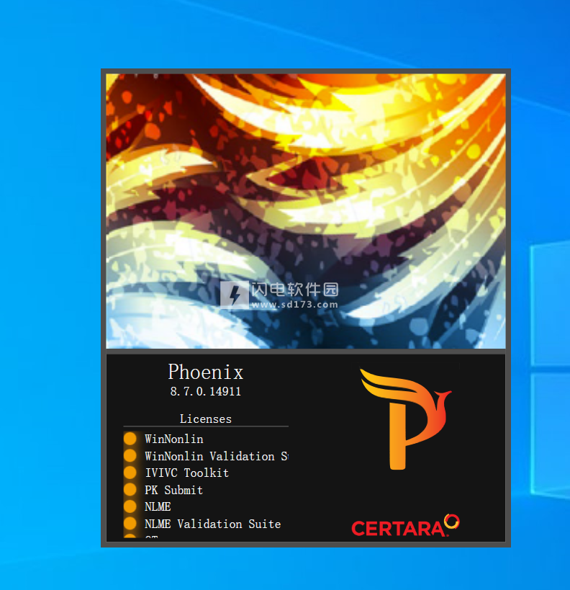Viewport: 570px width, 590px height.
Task: Click the version number 8.7.0.14911
Action: 206,392
